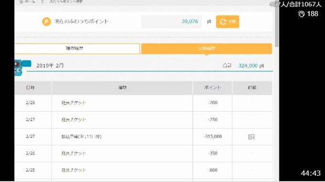Click the ポイント column header
This screenshot has height=182, width=325.
click(213, 87)
